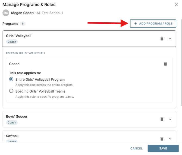Click the MC user avatar
The height and width of the screenshot is (155, 182).
click(x=6, y=13)
